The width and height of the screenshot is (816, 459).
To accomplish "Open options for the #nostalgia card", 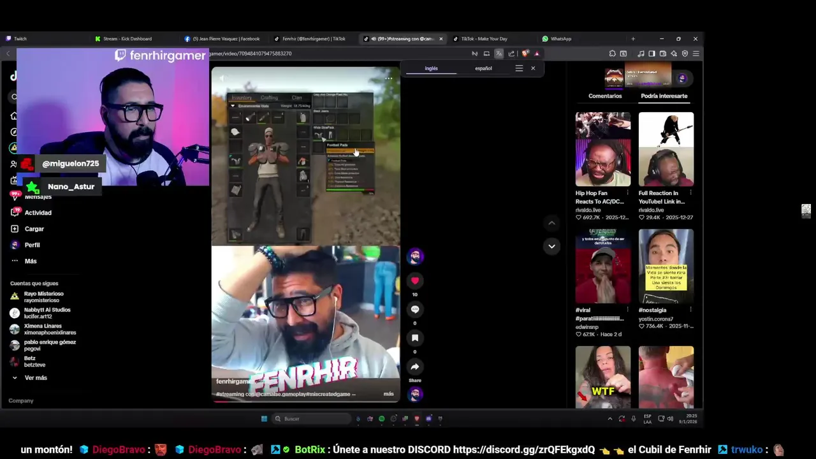I will [691, 310].
